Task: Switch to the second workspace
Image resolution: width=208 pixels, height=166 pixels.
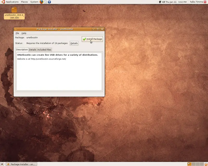Action: coord(193,164)
